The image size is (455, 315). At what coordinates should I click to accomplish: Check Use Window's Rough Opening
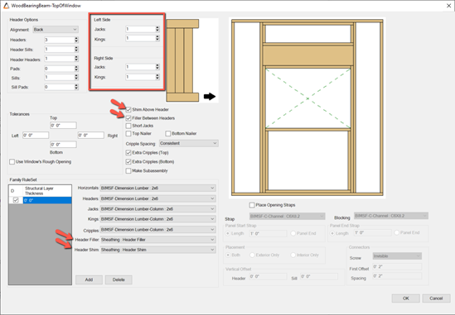(12, 161)
